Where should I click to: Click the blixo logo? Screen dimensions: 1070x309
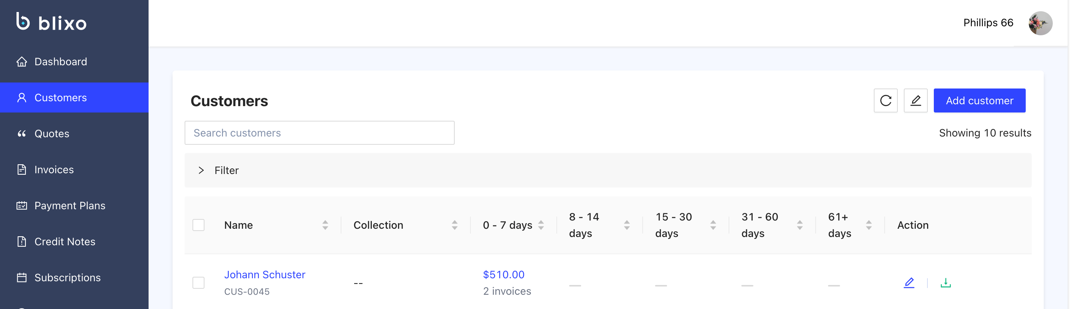pyautogui.click(x=51, y=22)
